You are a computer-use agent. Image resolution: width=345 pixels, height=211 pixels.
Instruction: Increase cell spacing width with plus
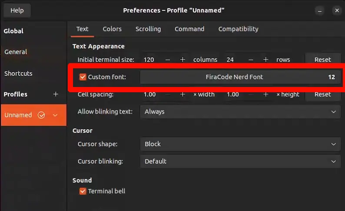coord(183,94)
